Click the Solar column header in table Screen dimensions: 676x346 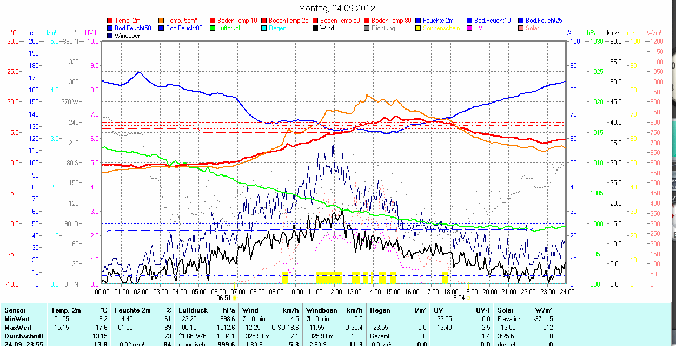(506, 310)
